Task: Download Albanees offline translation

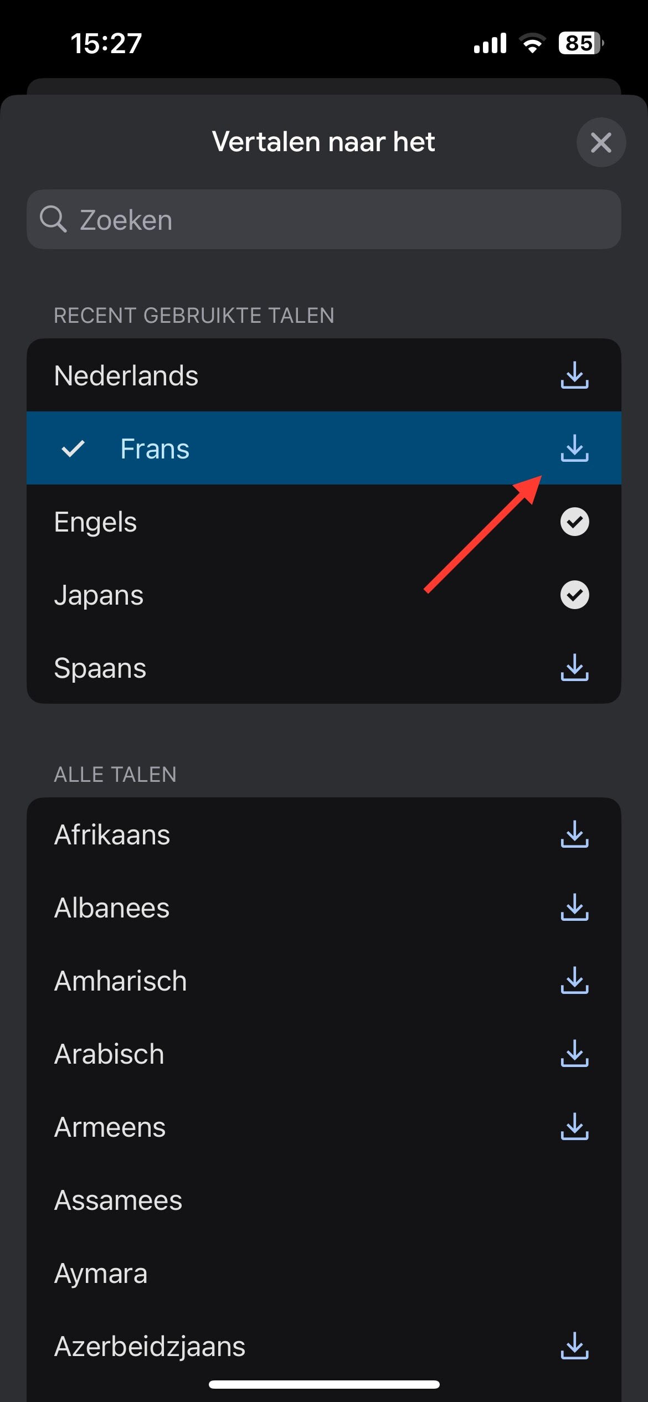Action: click(x=575, y=909)
